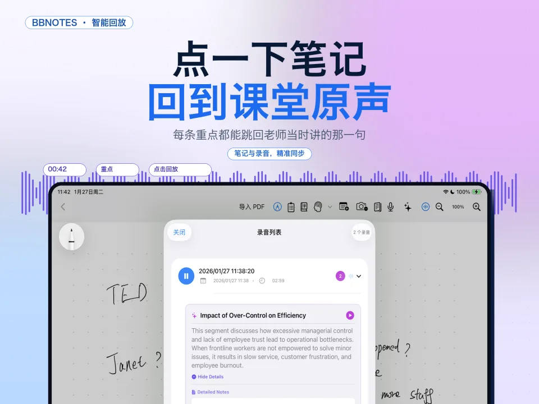Click the 00:42 timestamp pill
The image size is (539, 404).
tap(65, 169)
